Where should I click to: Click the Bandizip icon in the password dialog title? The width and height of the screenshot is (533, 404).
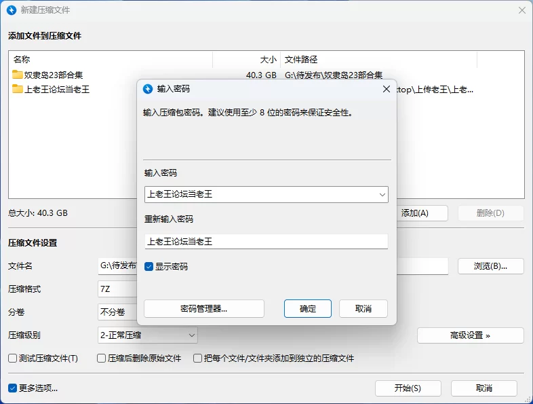click(148, 88)
